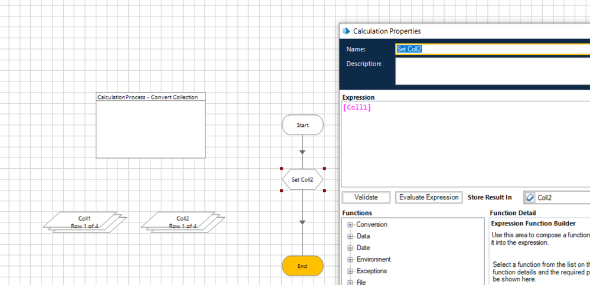Click the link arrow between Start and Set Coll2
Screen dimensions: 590x285
coord(302,152)
